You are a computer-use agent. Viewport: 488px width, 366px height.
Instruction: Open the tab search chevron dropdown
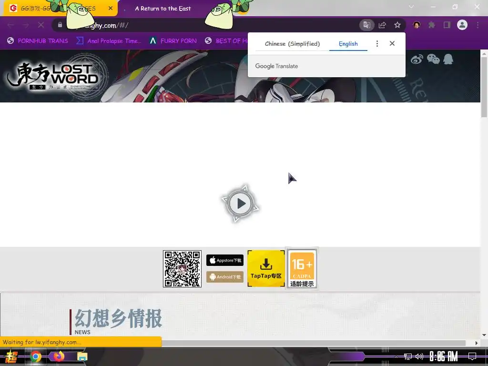click(x=411, y=7)
